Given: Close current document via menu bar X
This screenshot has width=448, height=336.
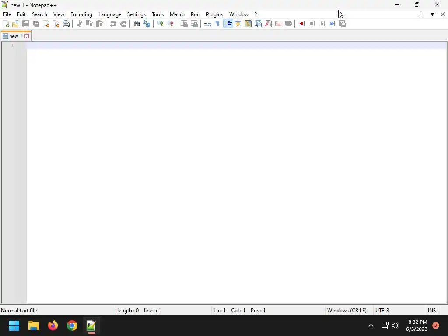Looking at the screenshot, I should (443, 14).
